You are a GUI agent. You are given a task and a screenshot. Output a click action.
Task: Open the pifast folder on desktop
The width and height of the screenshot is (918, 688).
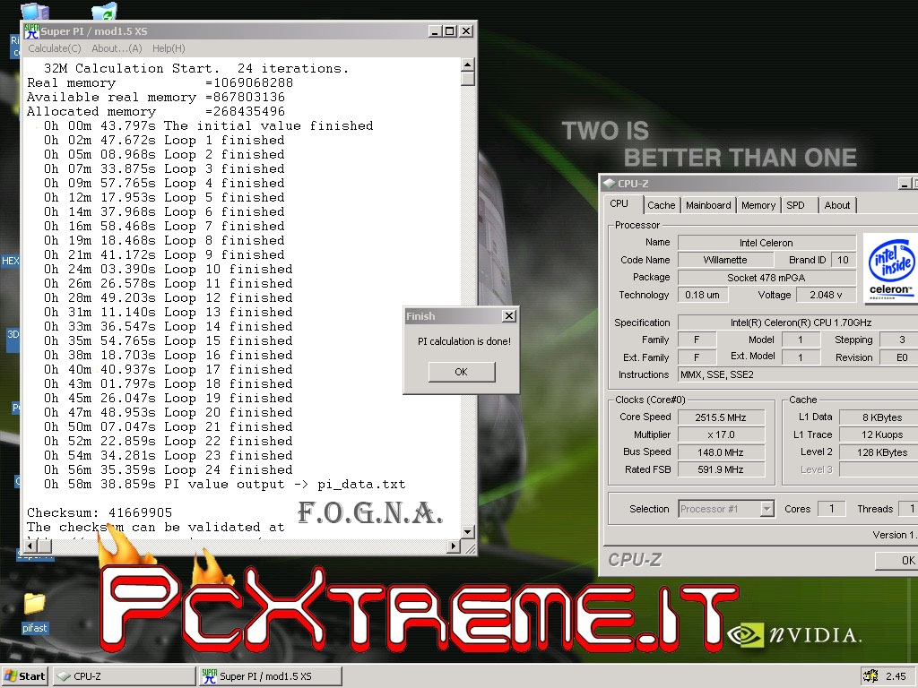click(35, 613)
